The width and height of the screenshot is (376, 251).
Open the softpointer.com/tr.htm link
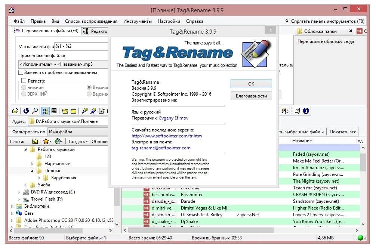(166, 136)
